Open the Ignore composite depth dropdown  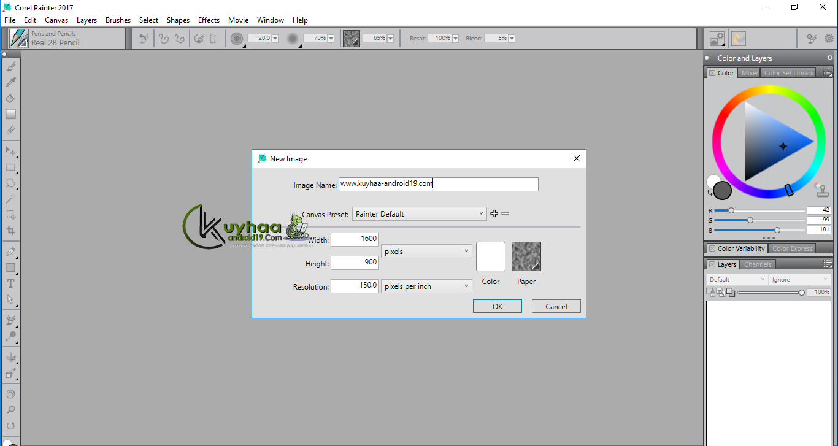tap(800, 280)
